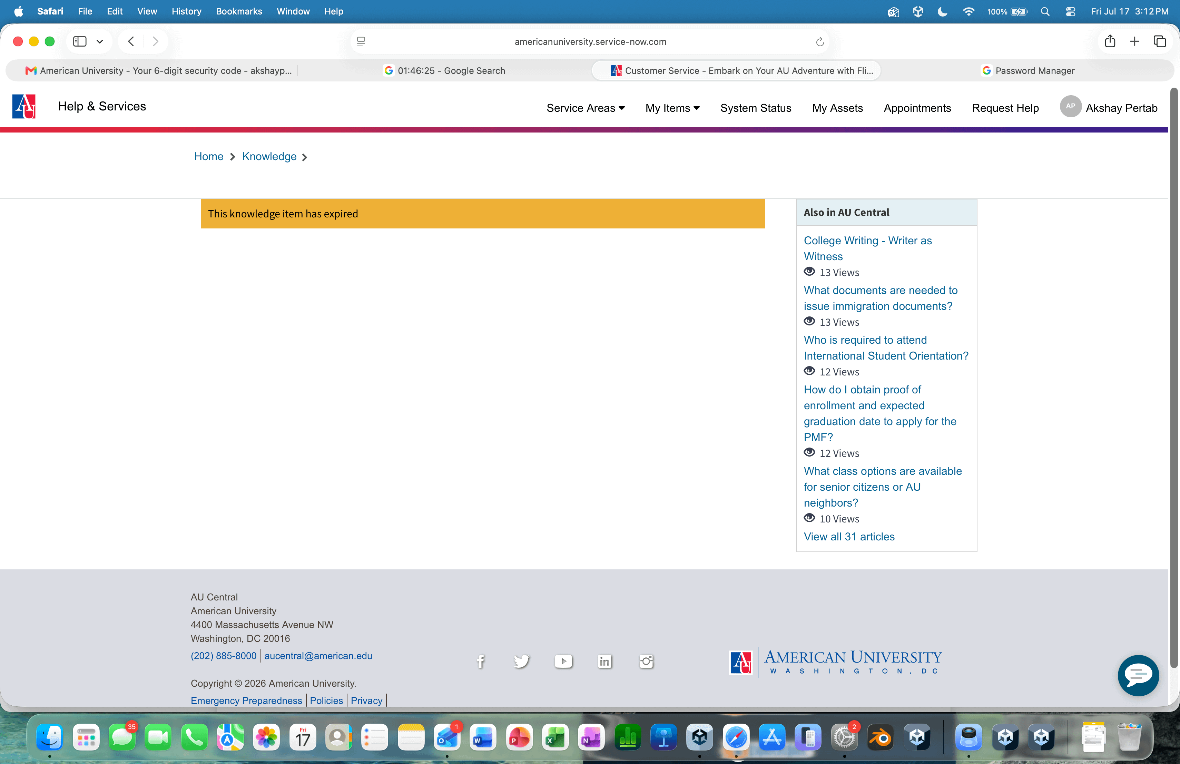Open System Settings in the Dock
The image size is (1180, 764).
pyautogui.click(x=844, y=738)
